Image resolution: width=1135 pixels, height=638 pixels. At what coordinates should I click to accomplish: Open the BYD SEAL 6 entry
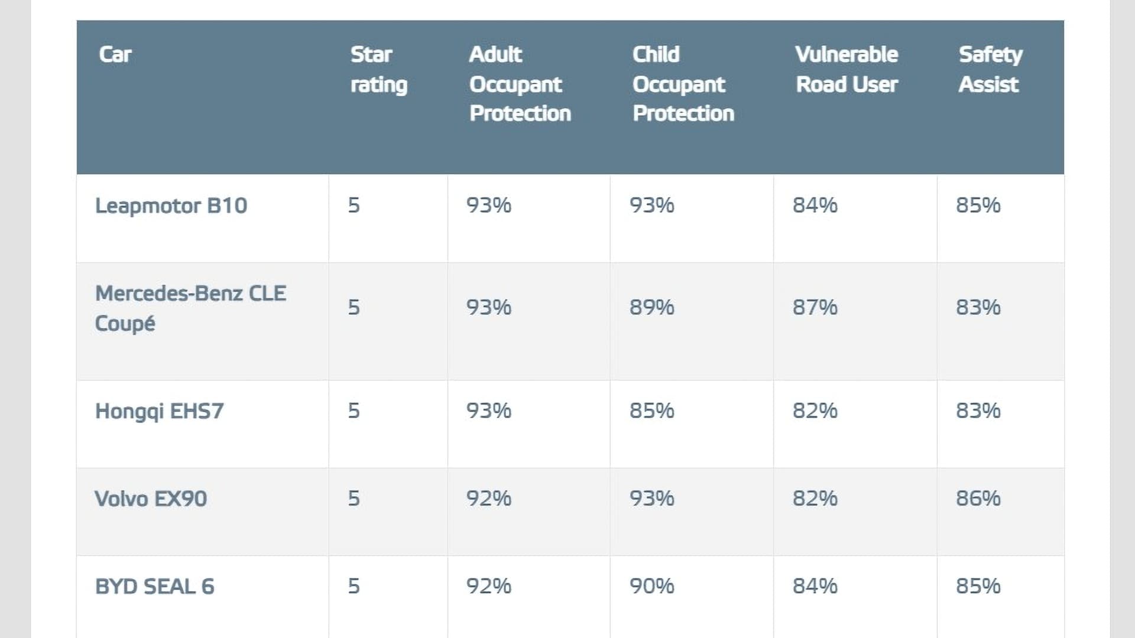(x=154, y=586)
